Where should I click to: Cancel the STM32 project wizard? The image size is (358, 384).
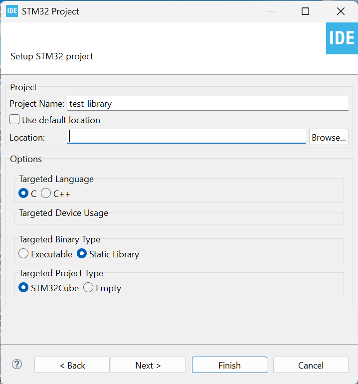(311, 365)
